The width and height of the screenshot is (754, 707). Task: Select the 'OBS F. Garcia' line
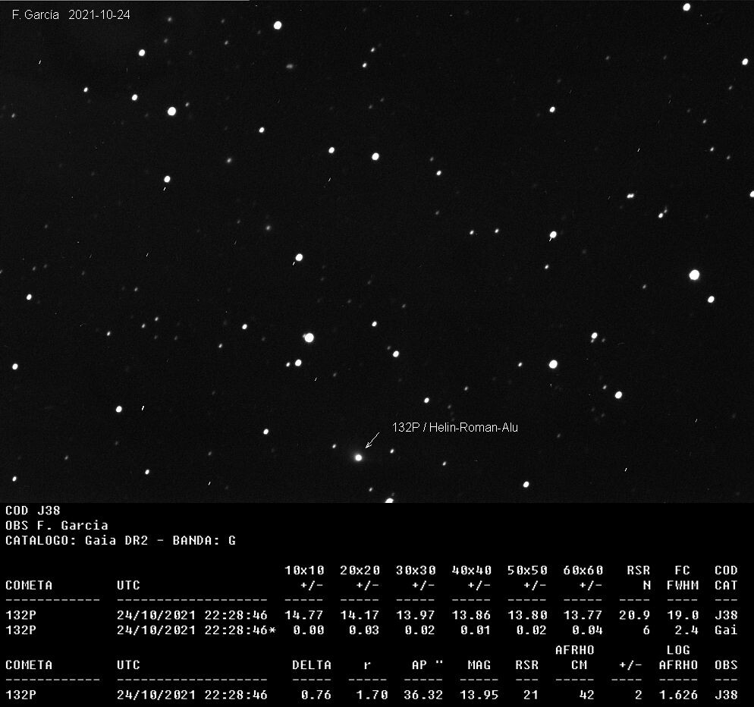pyautogui.click(x=57, y=525)
